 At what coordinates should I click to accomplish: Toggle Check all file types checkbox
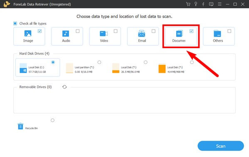coord(15,24)
